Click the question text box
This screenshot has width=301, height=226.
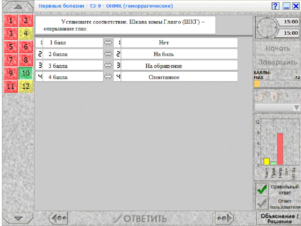pos(126,25)
